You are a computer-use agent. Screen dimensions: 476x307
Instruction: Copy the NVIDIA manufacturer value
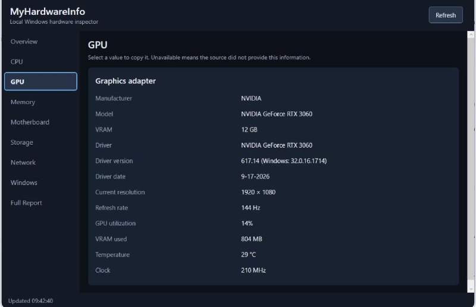[251, 98]
